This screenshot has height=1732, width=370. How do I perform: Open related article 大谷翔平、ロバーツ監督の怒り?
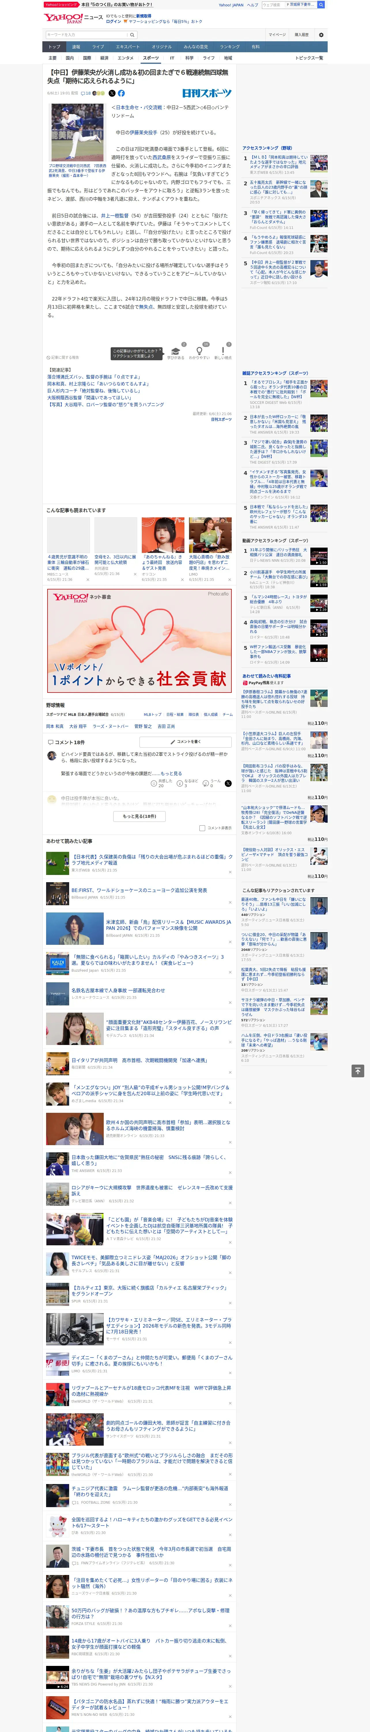105,405
